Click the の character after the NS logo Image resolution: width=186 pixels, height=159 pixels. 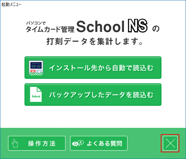pyautogui.click(x=156, y=29)
